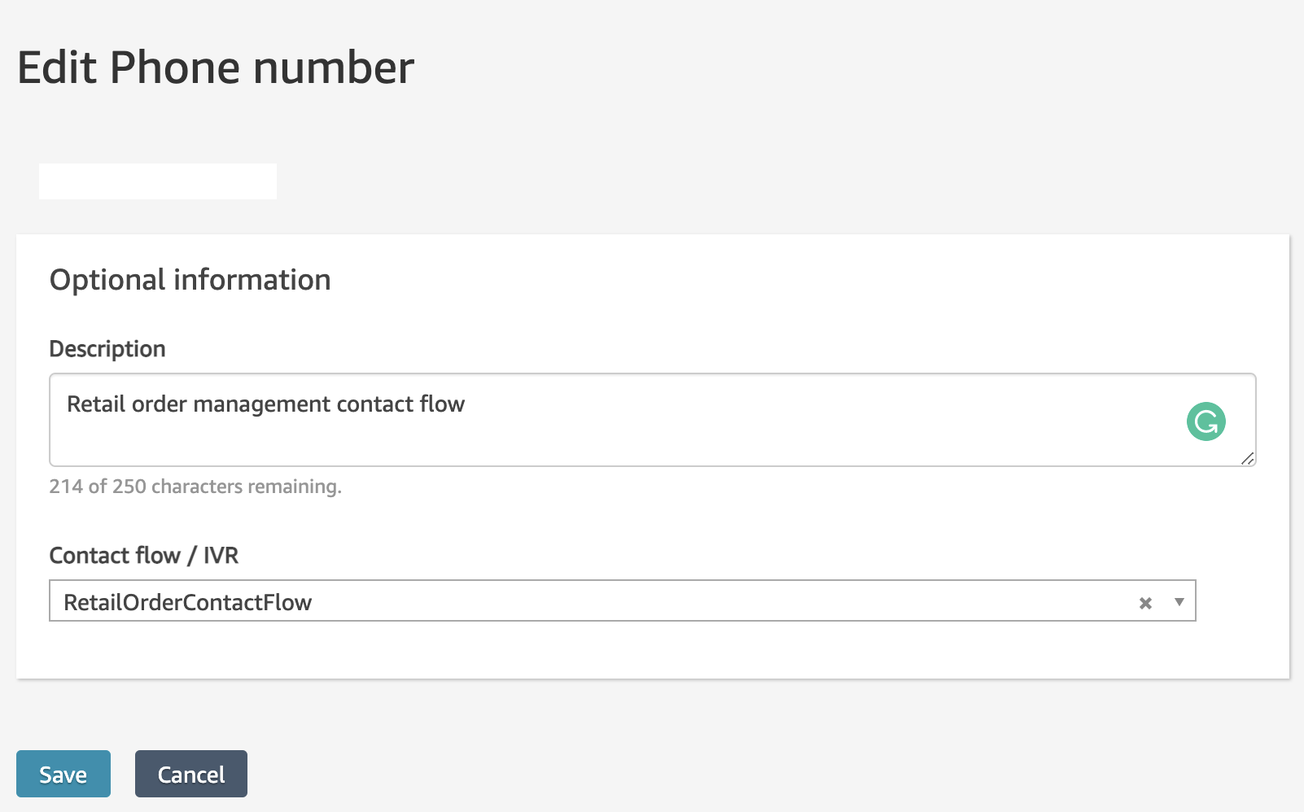Click the Description box resize handle

pyautogui.click(x=1248, y=459)
